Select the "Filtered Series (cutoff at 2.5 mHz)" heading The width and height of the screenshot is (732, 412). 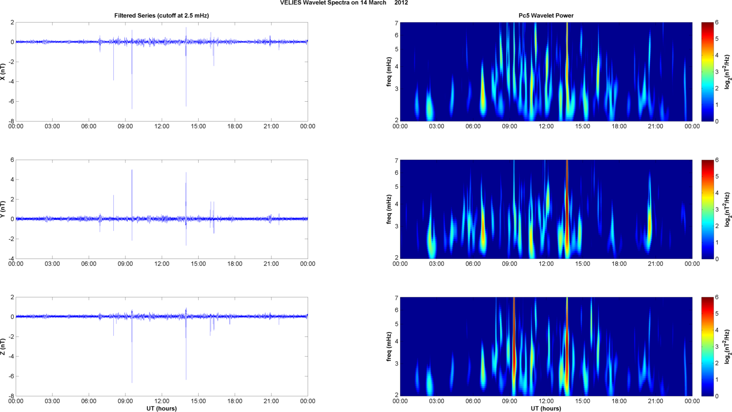coord(161,15)
